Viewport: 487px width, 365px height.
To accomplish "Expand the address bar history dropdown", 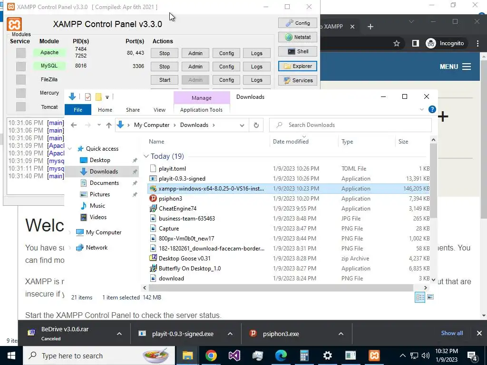I will [x=242, y=125].
